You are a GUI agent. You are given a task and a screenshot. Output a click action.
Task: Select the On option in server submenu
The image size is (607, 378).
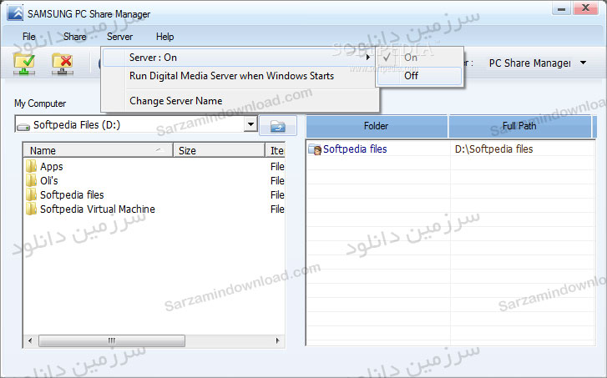point(419,58)
